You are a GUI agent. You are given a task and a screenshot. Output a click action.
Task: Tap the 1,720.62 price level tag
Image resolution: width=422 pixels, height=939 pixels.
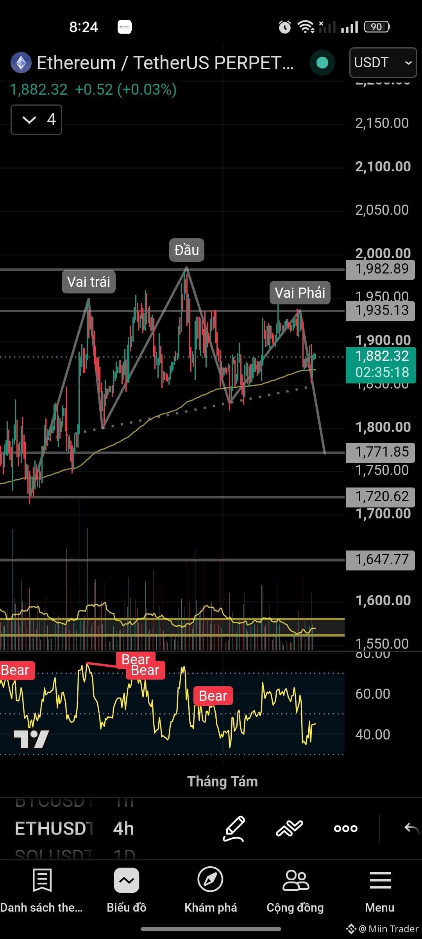click(x=380, y=497)
